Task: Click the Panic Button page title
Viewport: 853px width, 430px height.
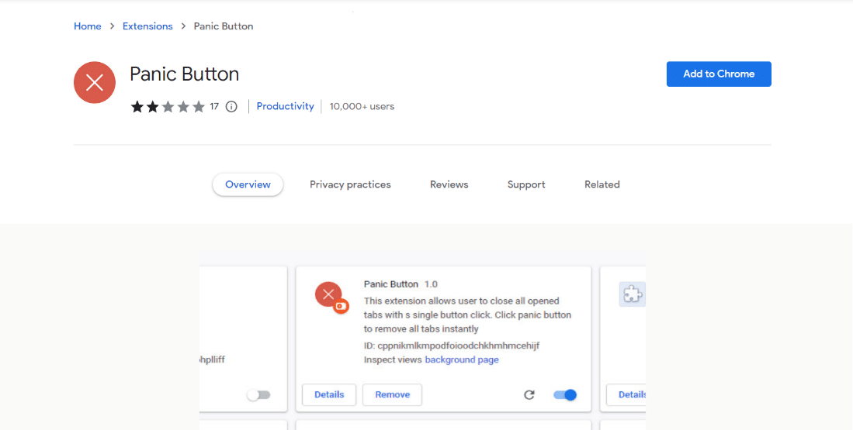Action: pyautogui.click(x=185, y=74)
